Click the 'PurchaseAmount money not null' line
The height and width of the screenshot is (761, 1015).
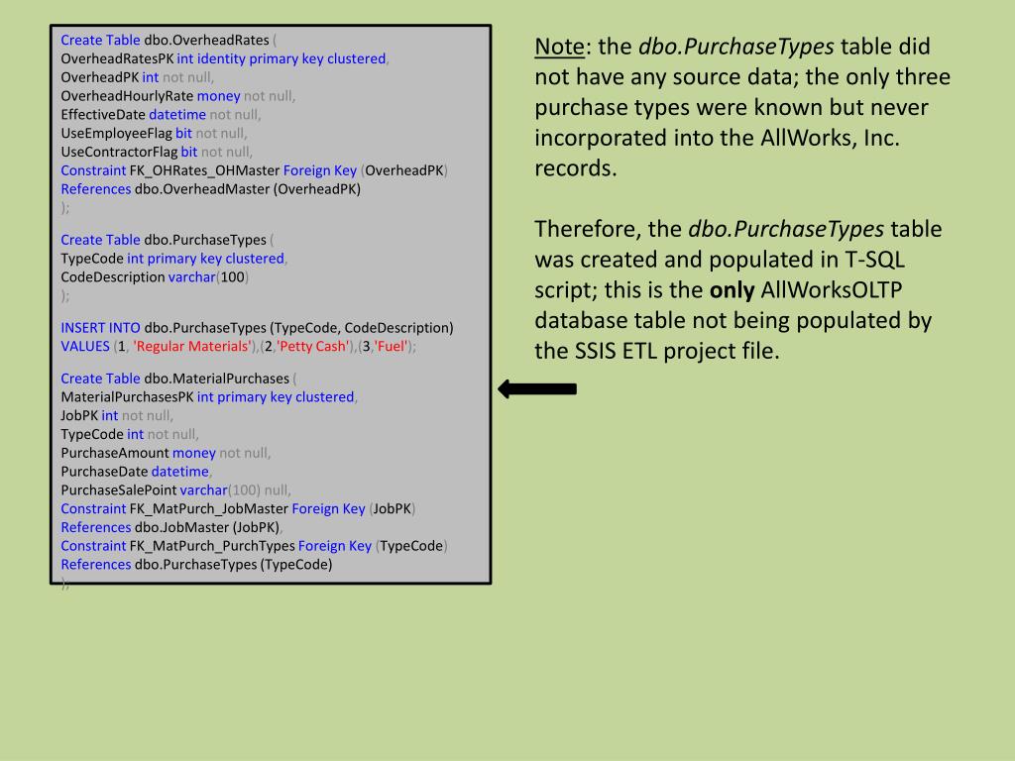pos(166,454)
